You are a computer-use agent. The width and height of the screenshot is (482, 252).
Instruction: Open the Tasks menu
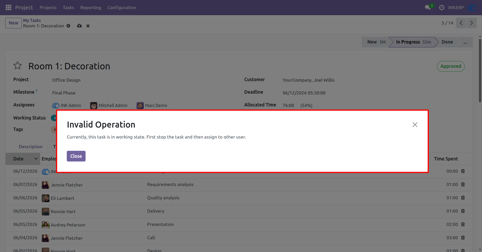click(x=68, y=8)
